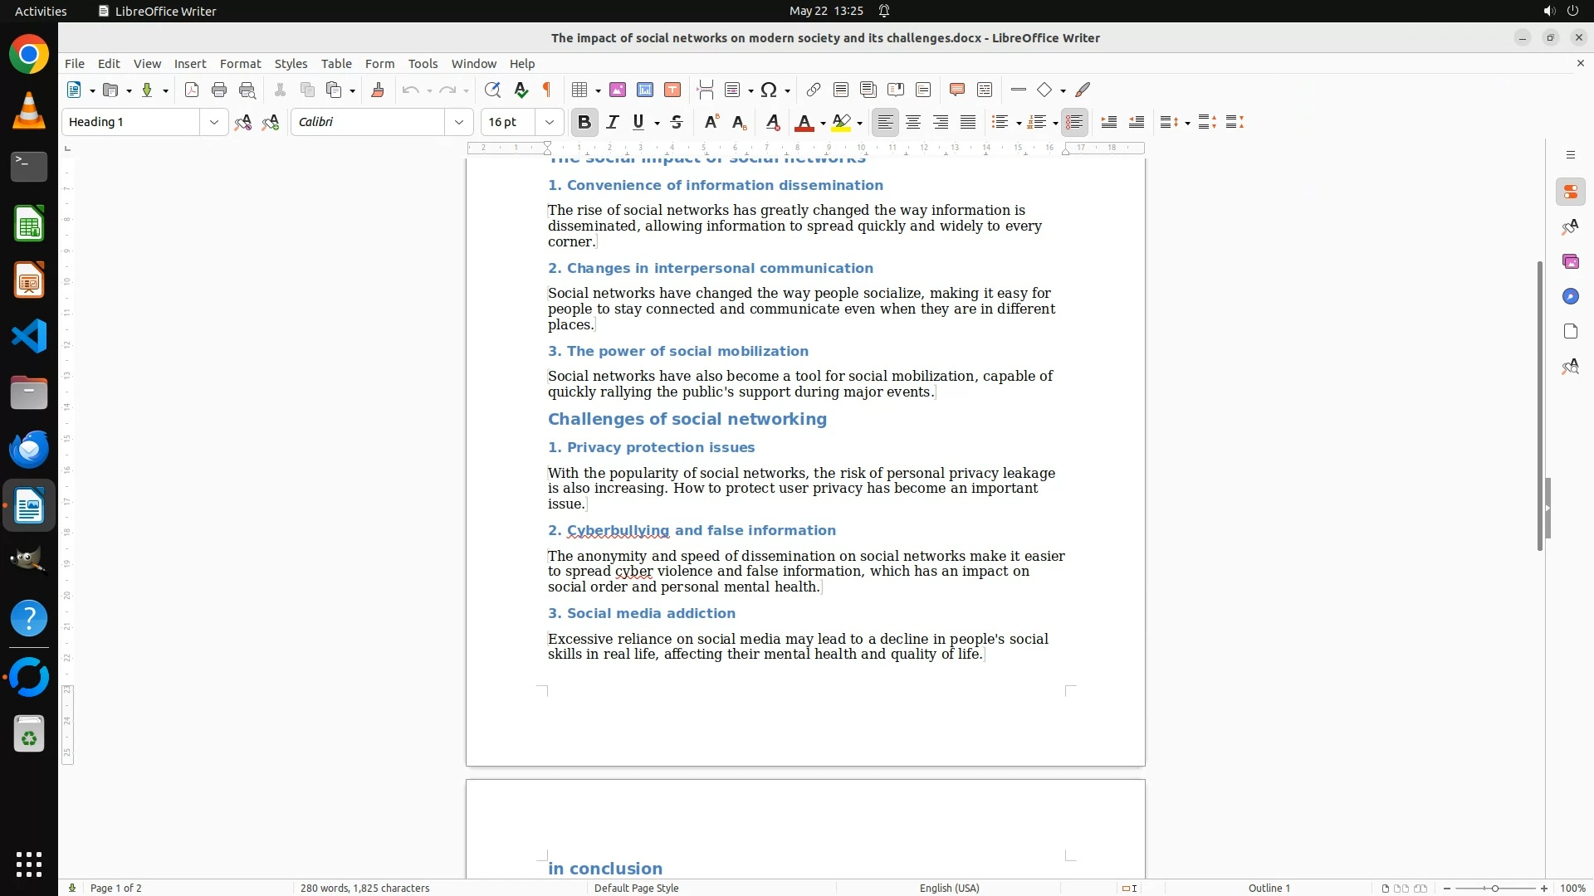Click the Insert Image icon
The height and width of the screenshot is (896, 1594).
(618, 90)
